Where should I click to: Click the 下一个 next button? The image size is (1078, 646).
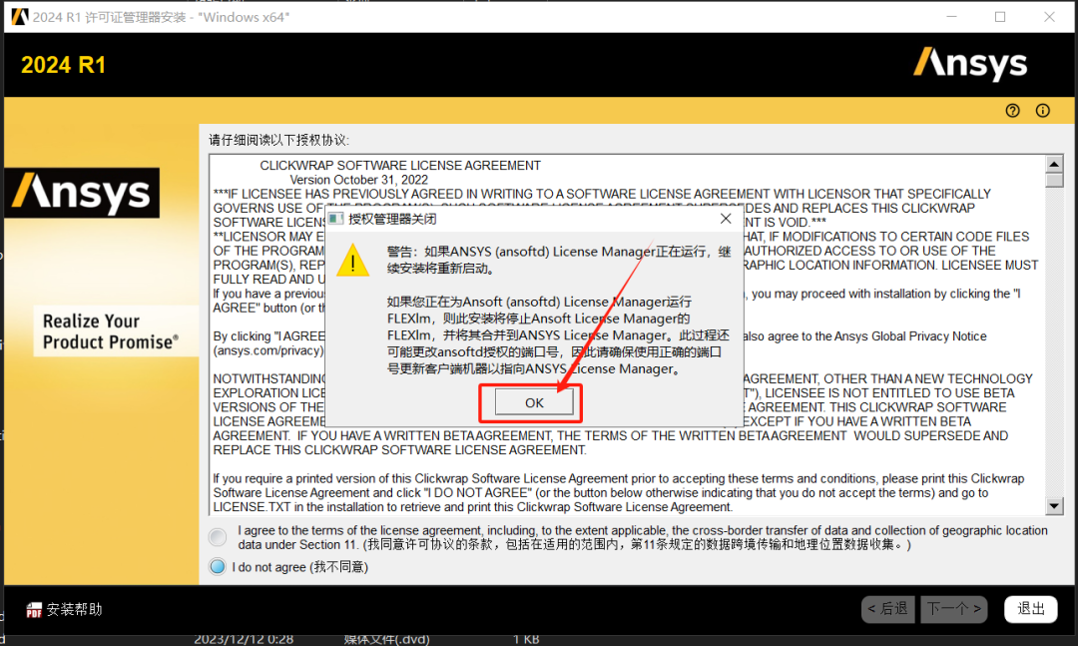[953, 609]
